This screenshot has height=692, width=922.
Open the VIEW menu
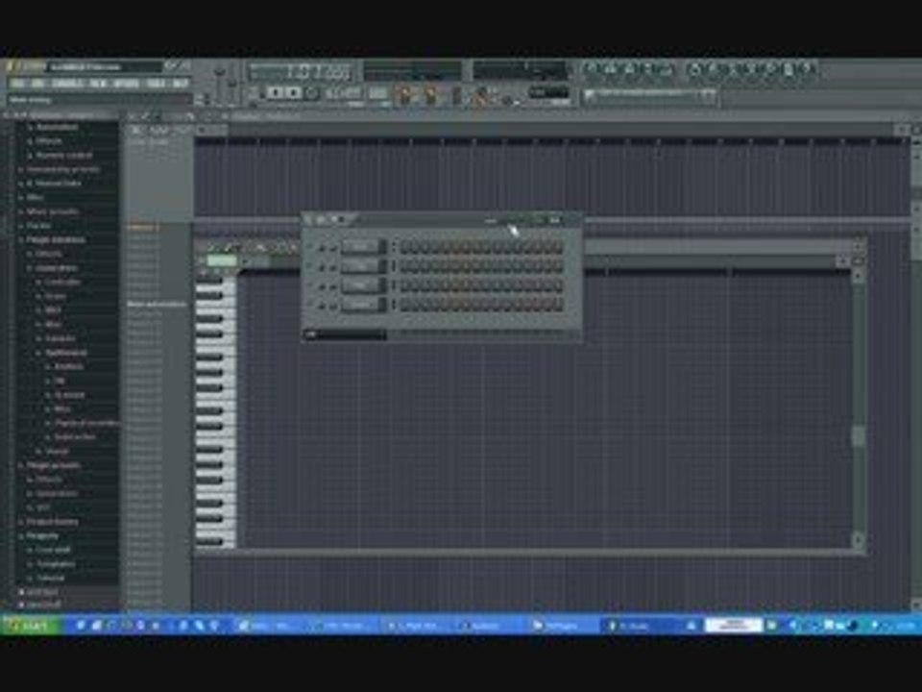click(98, 84)
